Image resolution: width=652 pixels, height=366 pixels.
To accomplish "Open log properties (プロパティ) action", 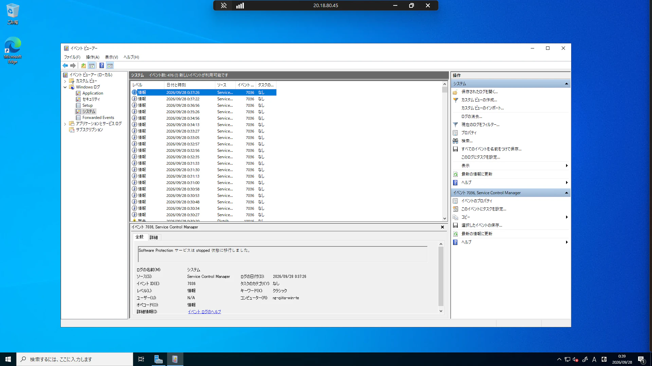I will pos(469,133).
